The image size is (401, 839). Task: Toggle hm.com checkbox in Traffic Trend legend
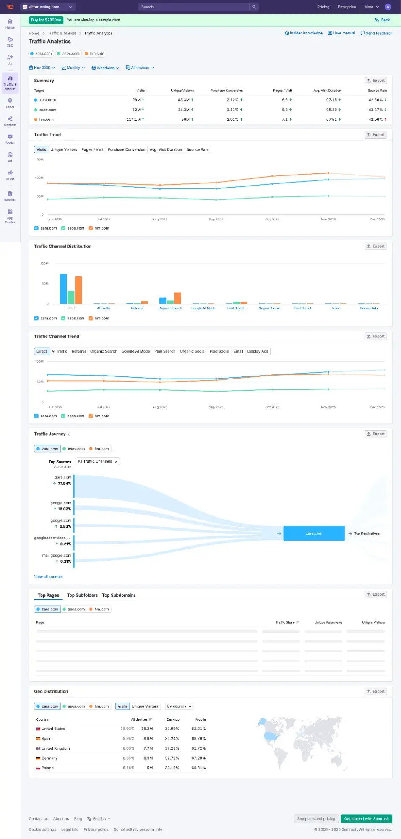pos(91,228)
